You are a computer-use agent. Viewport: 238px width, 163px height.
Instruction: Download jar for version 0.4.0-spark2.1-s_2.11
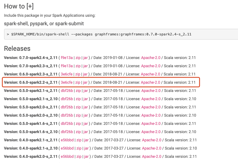(x=86, y=140)
